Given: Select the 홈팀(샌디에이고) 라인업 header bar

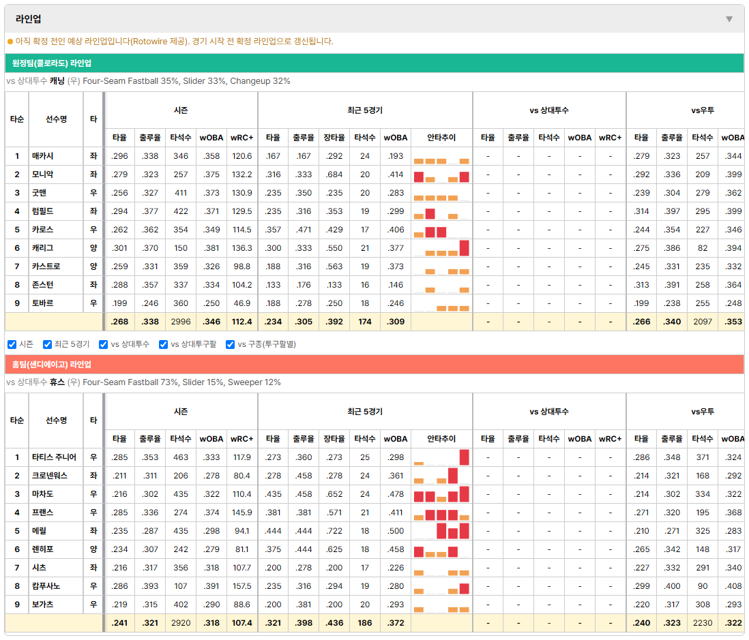Looking at the screenshot, I should click(x=374, y=364).
